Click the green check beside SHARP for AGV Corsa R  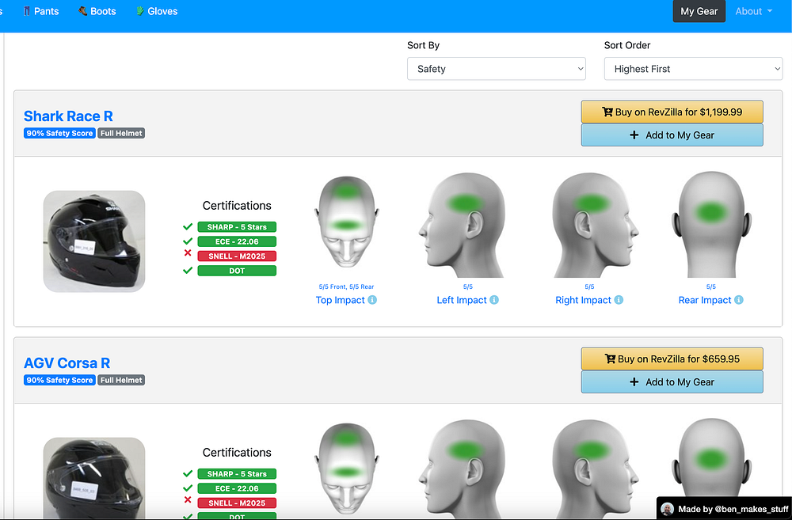(x=188, y=473)
